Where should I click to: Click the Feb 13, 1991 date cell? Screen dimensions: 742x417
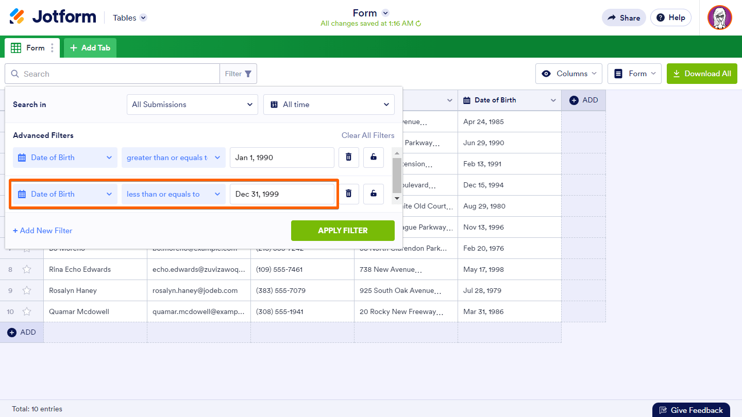click(x=510, y=164)
